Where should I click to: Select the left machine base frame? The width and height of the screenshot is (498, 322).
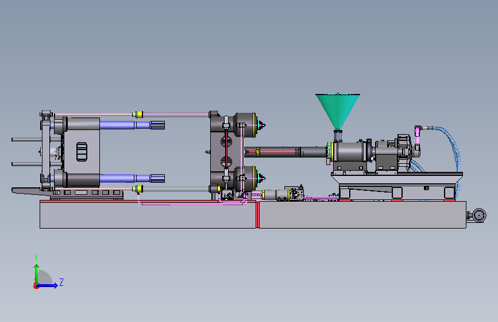click(x=148, y=214)
